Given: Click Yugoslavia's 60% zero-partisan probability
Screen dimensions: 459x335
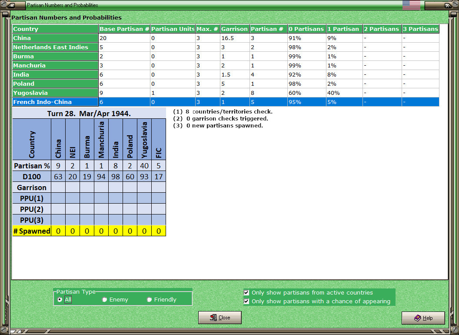Looking at the screenshot, I should (x=306, y=93).
